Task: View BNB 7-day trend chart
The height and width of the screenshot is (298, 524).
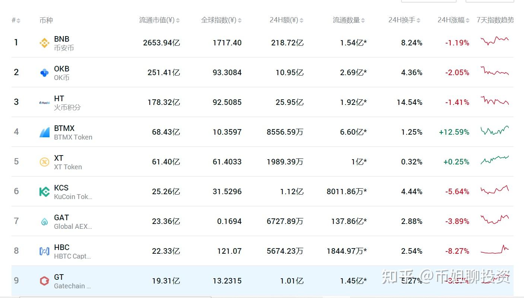Action: tap(495, 41)
